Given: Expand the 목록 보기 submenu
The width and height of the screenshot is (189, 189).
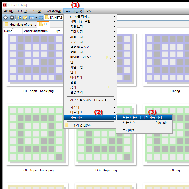Looking at the screenshot, I should point(90,27).
